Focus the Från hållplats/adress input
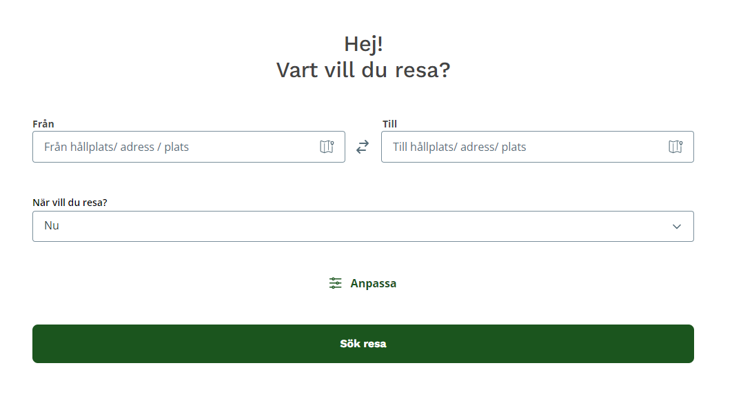Image resolution: width=732 pixels, height=401 pixels. pyautogui.click(x=189, y=147)
